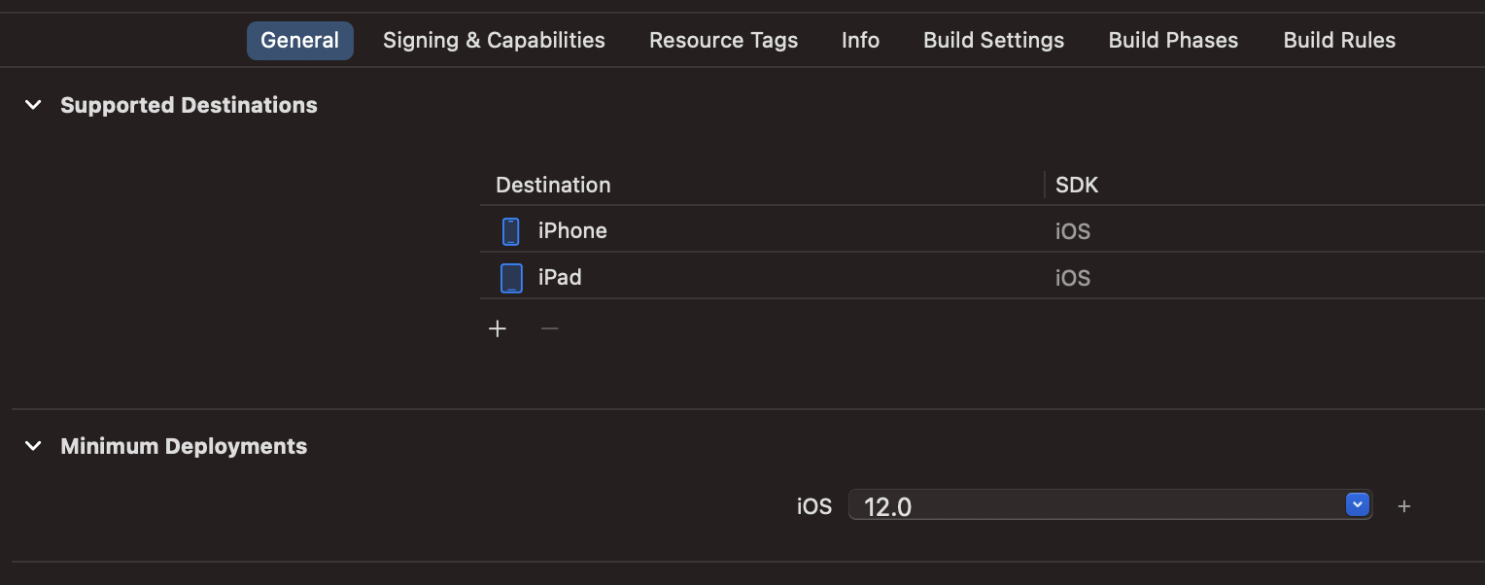Screen dimensions: 1485x585
Task: Click the SDK column header
Action: pyautogui.click(x=1077, y=185)
